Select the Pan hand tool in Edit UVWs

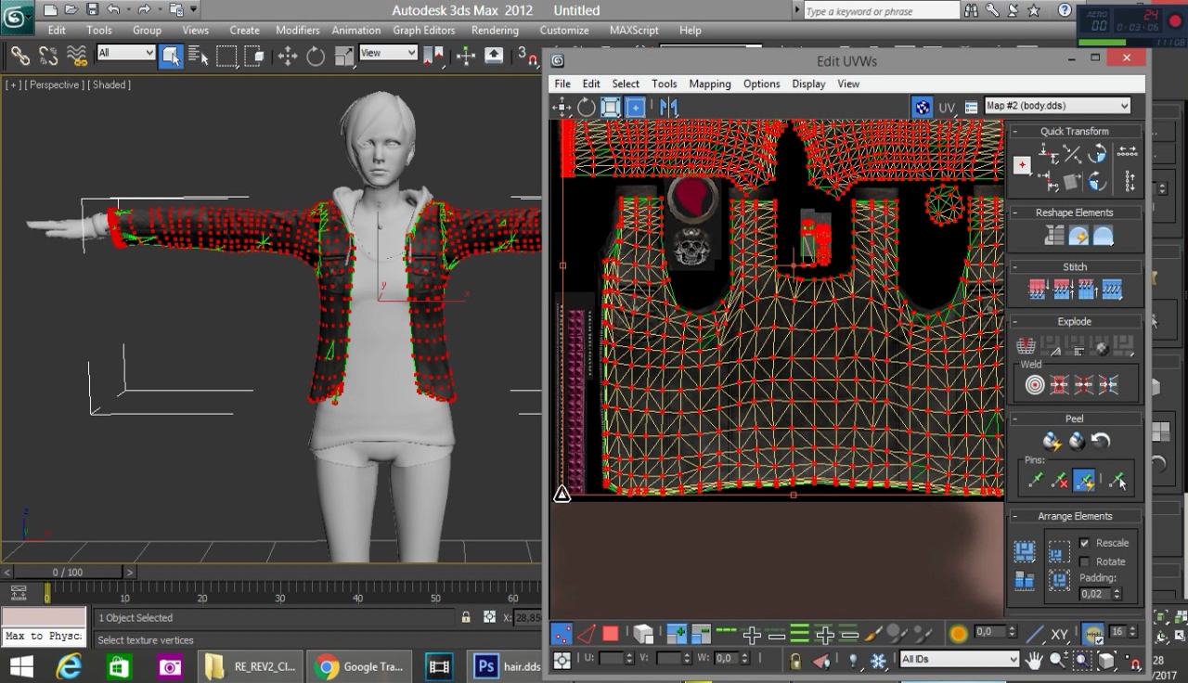[1034, 660]
